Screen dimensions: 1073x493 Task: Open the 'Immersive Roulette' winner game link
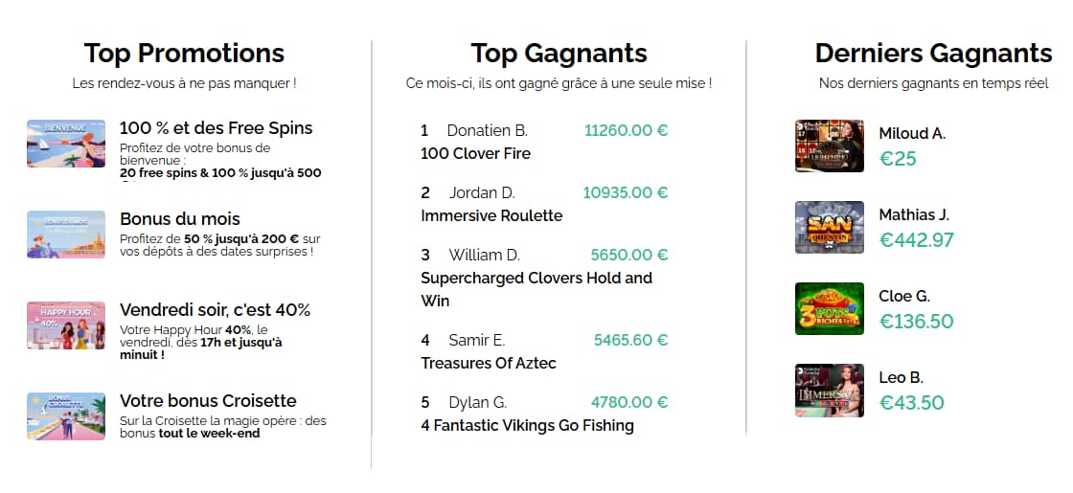pos(491,216)
